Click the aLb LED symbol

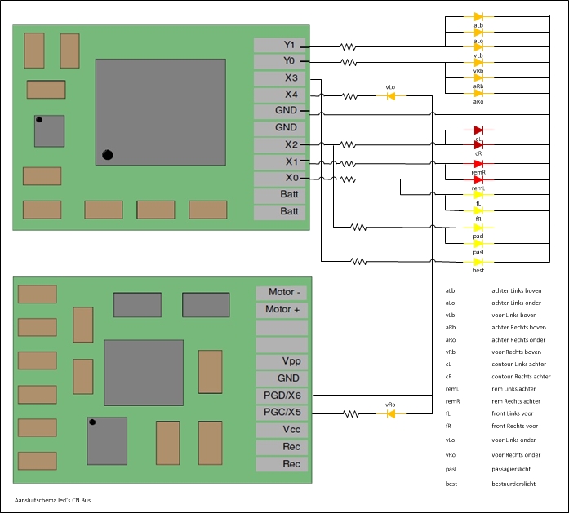click(478, 16)
